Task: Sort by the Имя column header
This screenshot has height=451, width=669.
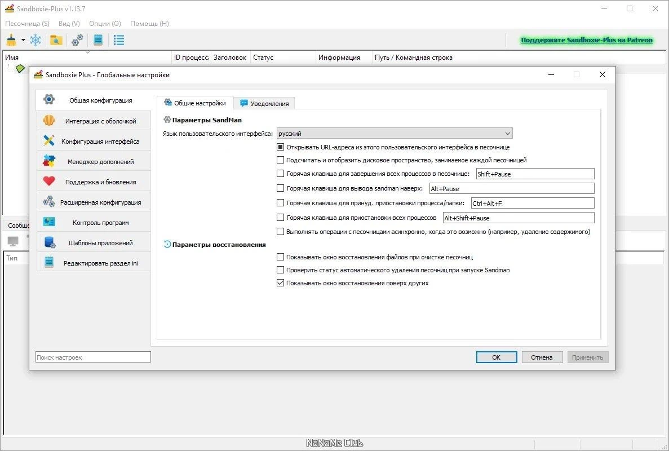Action: tap(87, 57)
